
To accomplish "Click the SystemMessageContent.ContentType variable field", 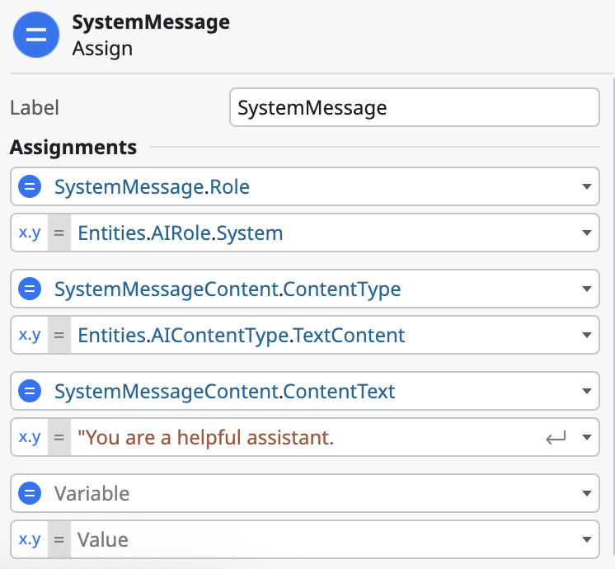I will pyautogui.click(x=305, y=289).
